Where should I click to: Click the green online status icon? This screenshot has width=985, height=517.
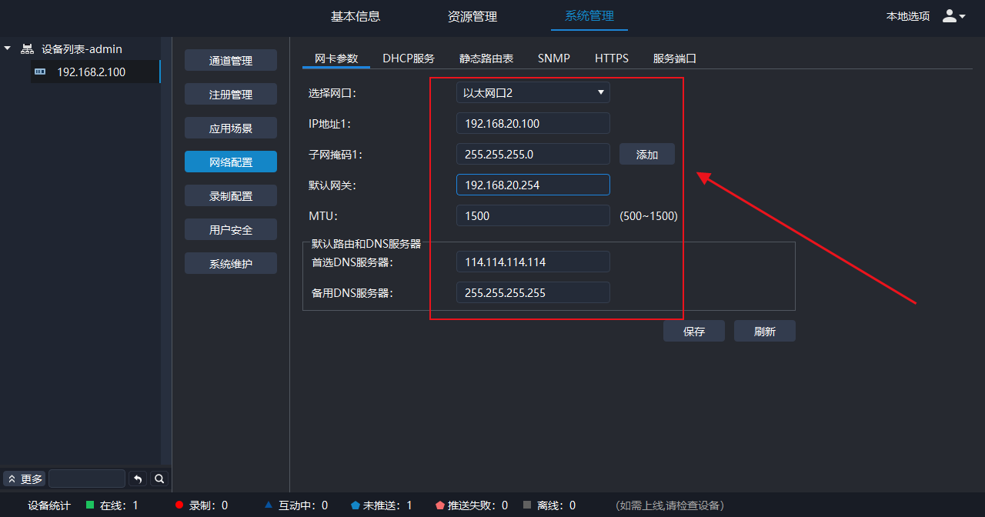pos(90,505)
